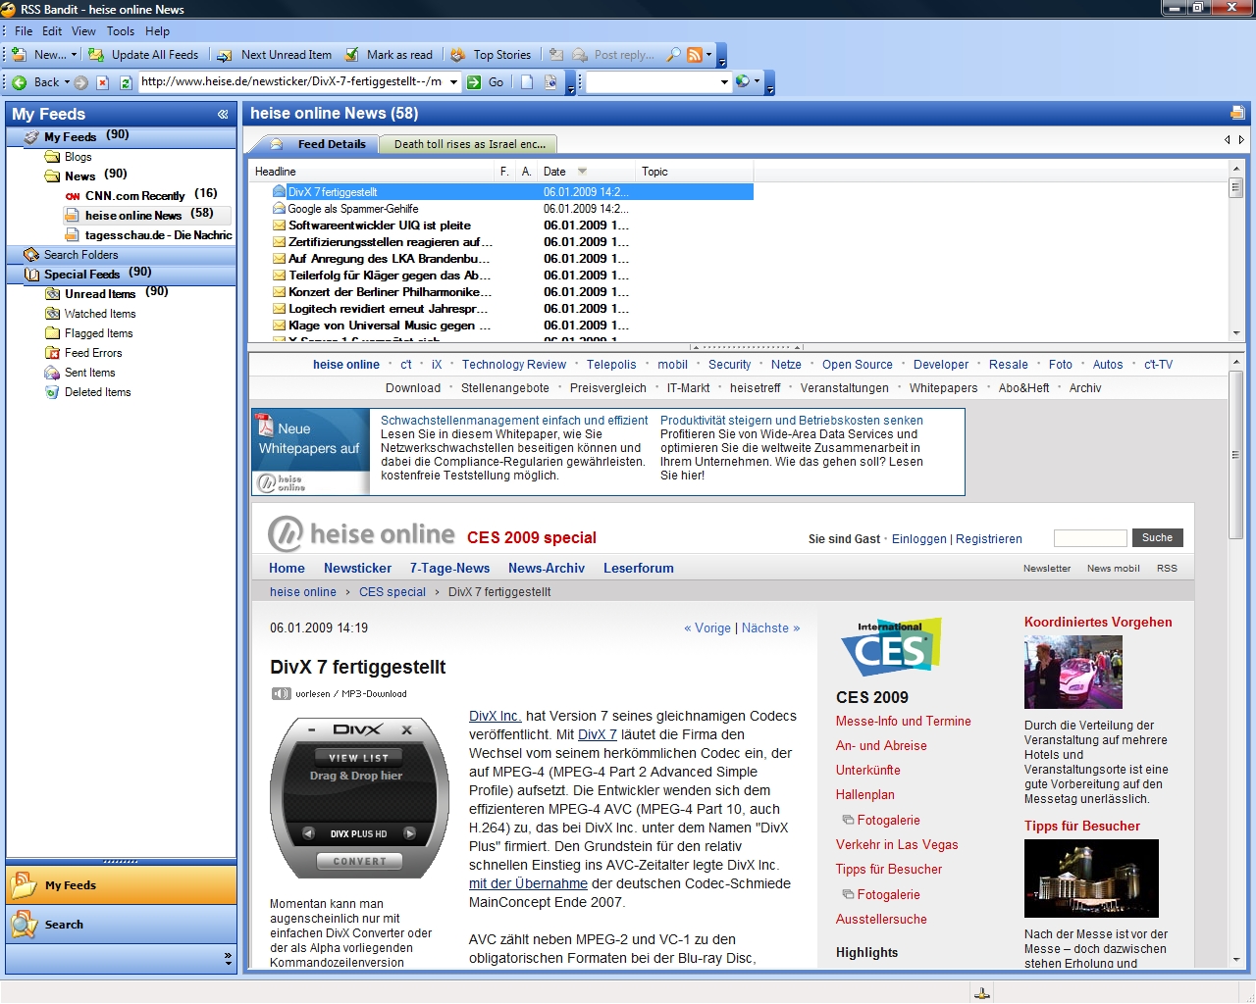Click the Search Folders section header
The height and width of the screenshot is (1004, 1256).
[x=121, y=255]
